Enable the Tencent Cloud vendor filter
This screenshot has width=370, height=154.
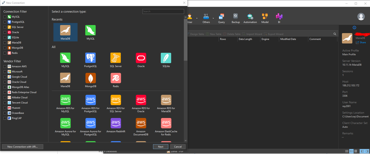coord(5,103)
